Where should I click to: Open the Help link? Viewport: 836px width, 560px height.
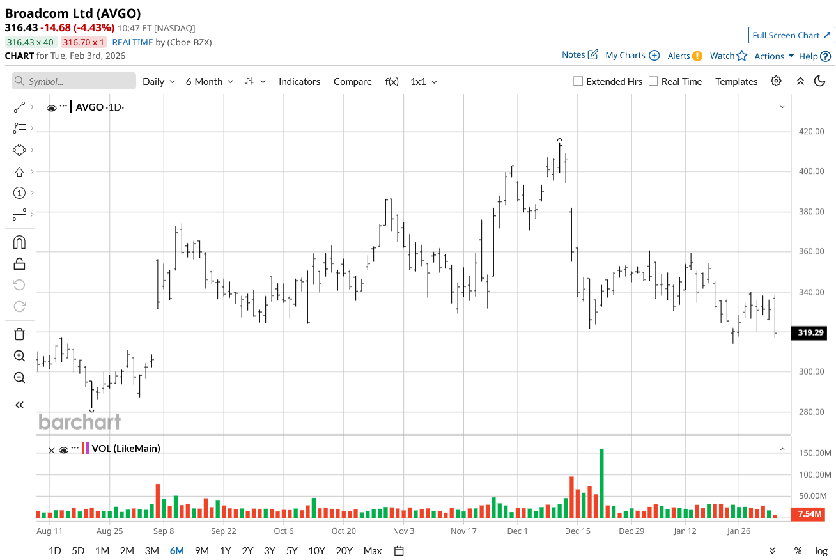[815, 56]
